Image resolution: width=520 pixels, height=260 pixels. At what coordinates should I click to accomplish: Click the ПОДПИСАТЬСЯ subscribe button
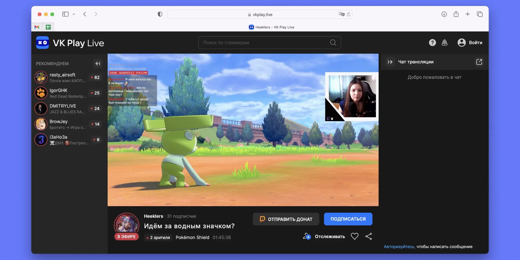coord(348,219)
